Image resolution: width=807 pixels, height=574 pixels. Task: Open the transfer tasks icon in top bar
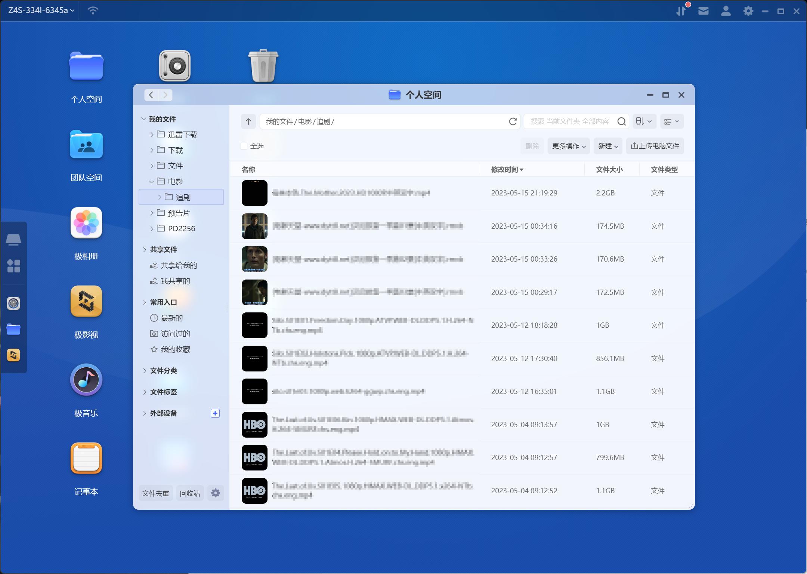pyautogui.click(x=681, y=11)
